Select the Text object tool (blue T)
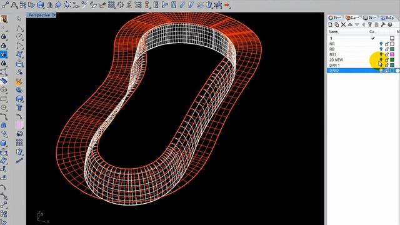This screenshot has width=400, height=225. 19,107
